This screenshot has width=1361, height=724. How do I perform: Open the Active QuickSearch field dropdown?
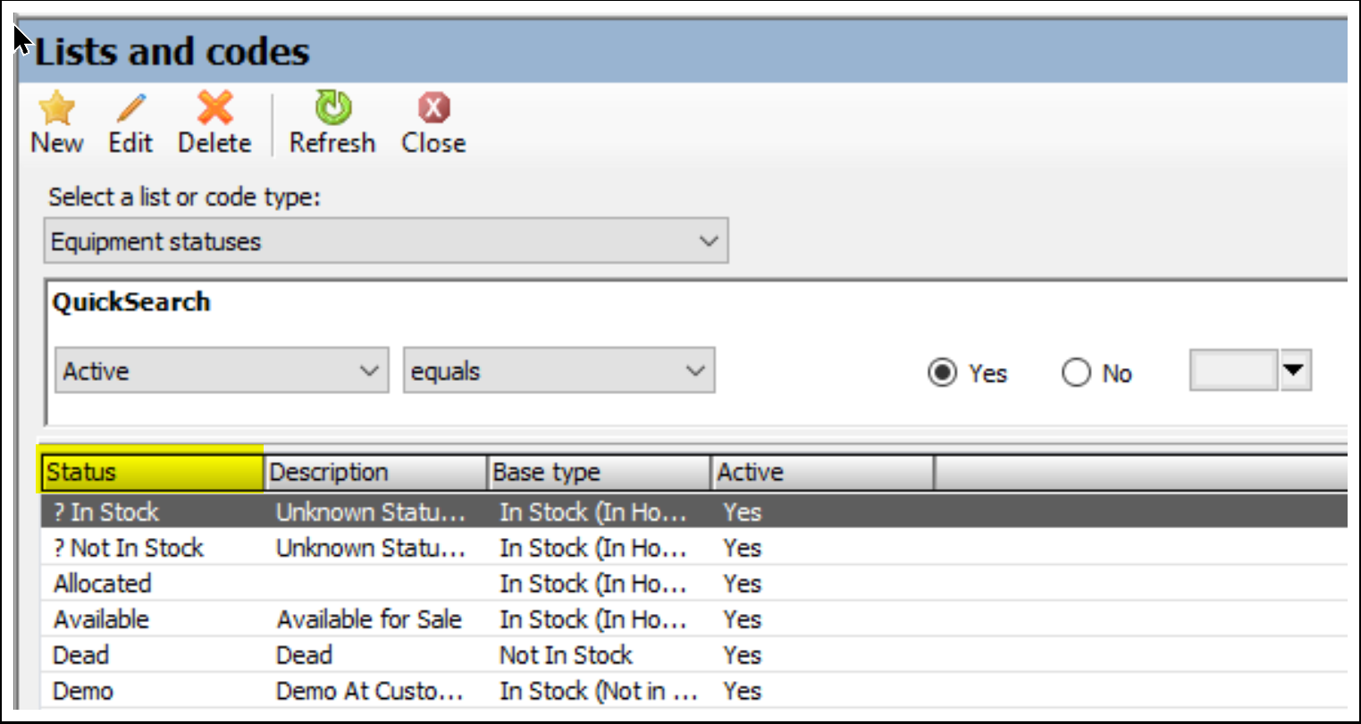coord(222,370)
